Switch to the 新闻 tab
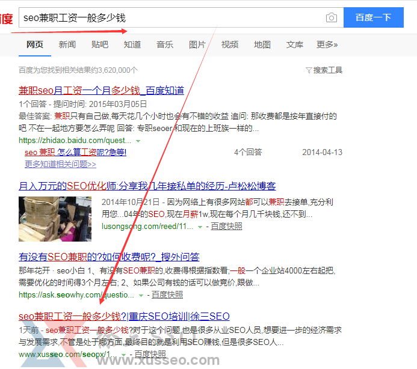Image resolution: width=417 pixels, height=369 pixels. tap(67, 44)
